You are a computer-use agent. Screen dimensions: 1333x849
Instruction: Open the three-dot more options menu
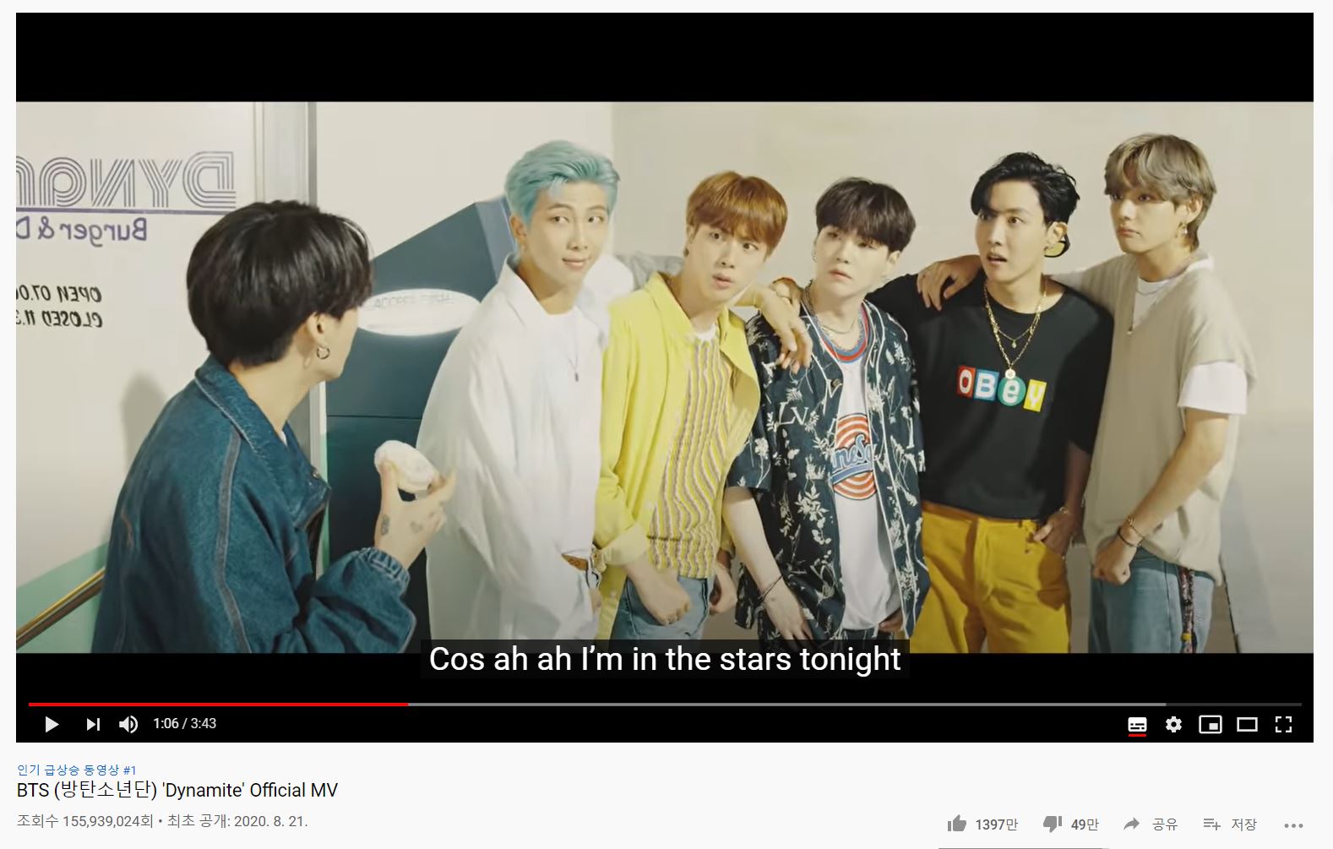click(1293, 825)
